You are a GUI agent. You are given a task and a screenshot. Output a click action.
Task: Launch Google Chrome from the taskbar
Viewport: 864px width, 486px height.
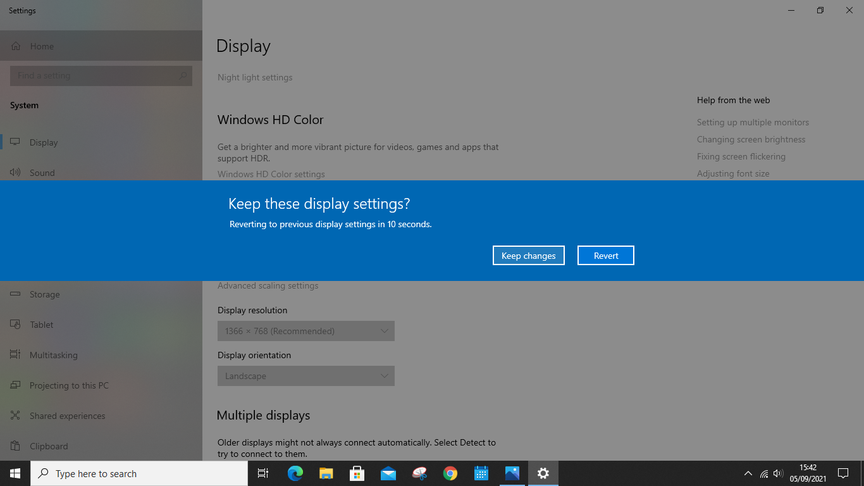[x=450, y=473]
